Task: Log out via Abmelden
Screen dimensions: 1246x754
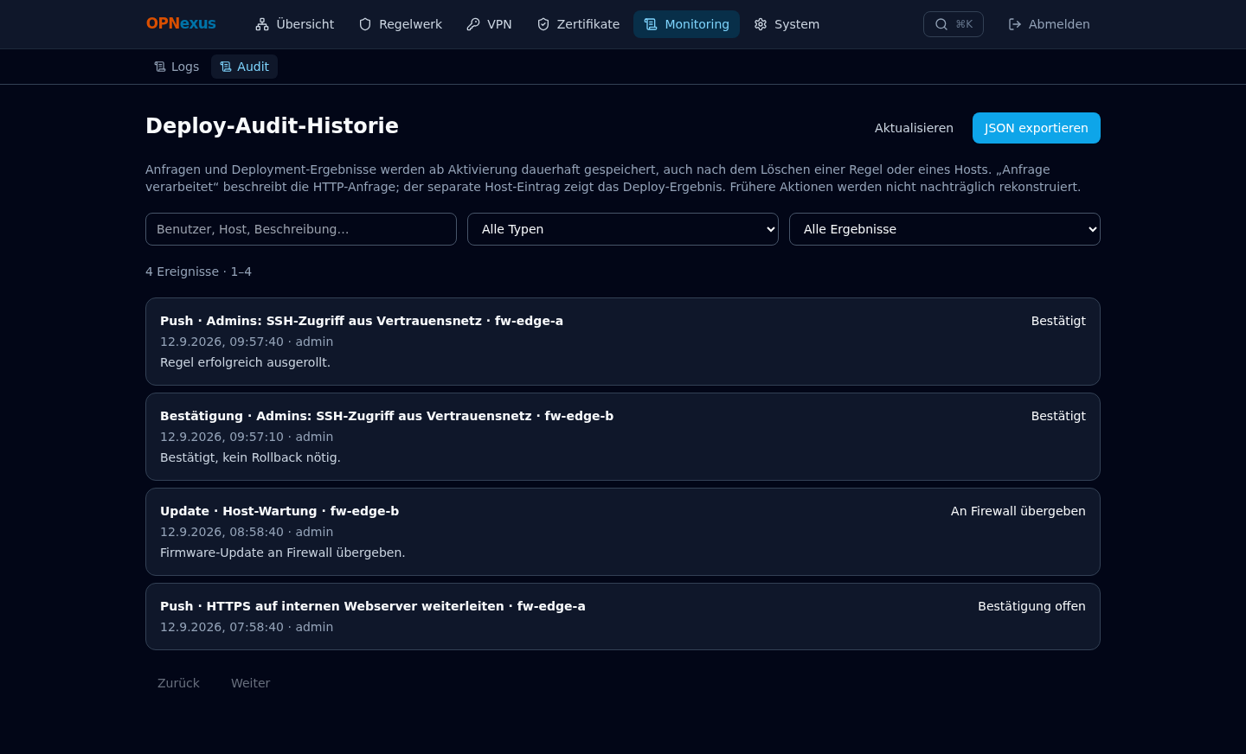Action: click(1049, 24)
